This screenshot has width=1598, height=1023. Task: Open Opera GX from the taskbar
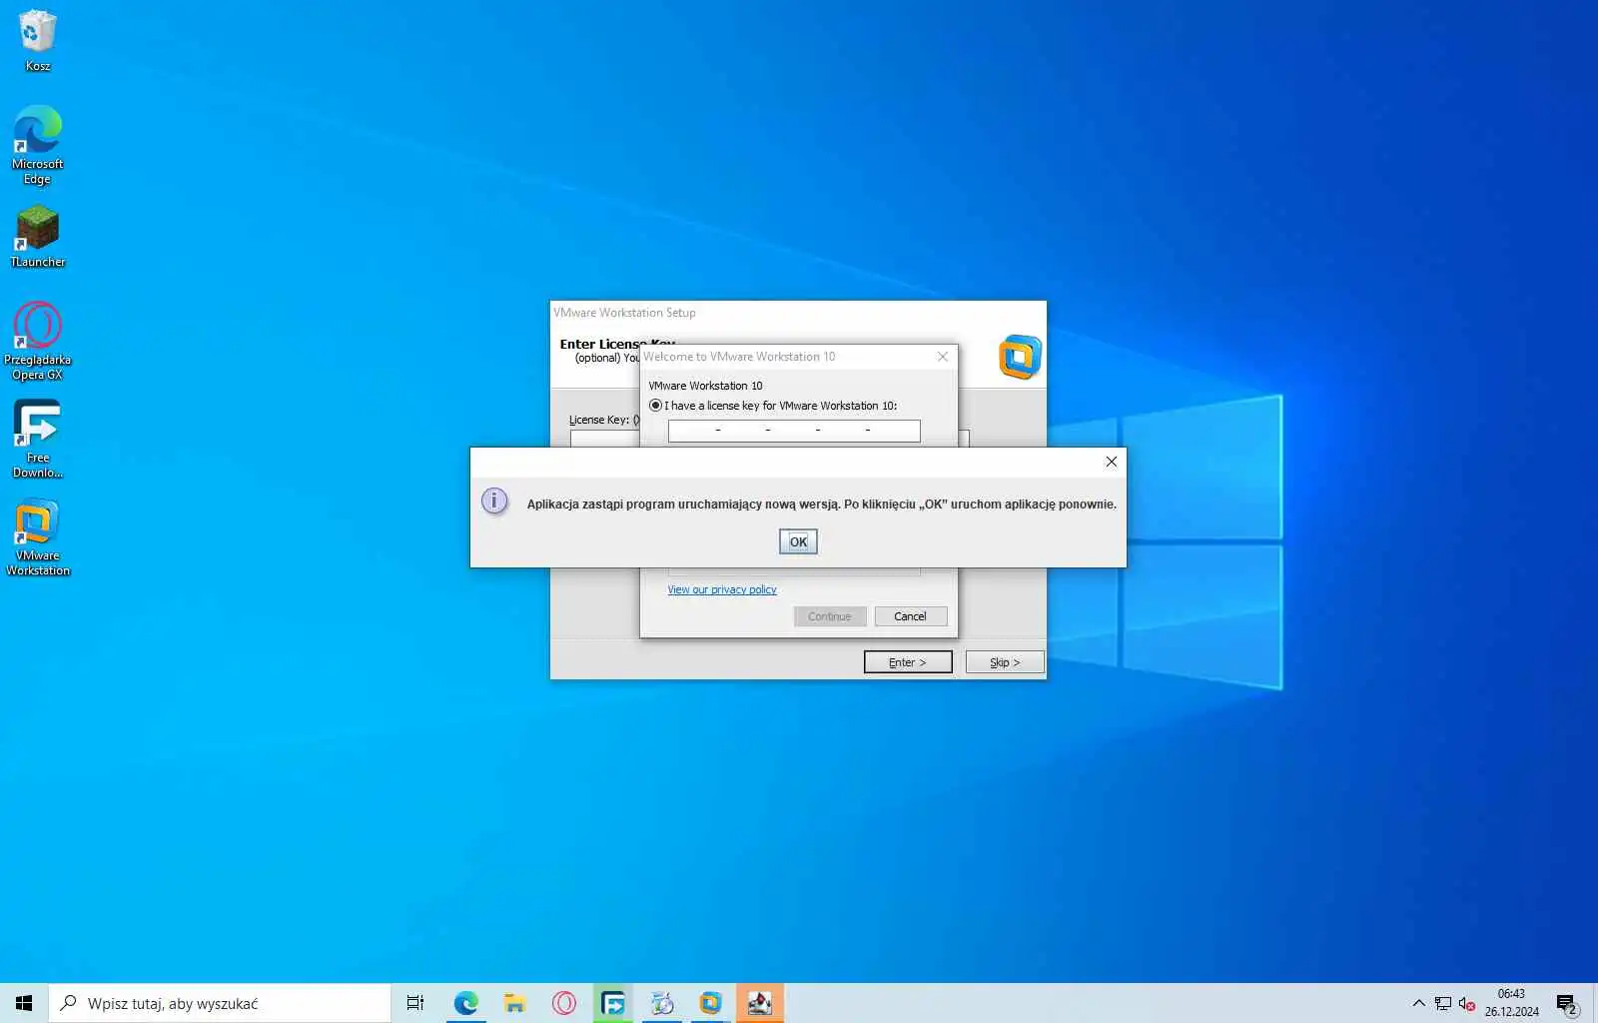[x=563, y=1003]
